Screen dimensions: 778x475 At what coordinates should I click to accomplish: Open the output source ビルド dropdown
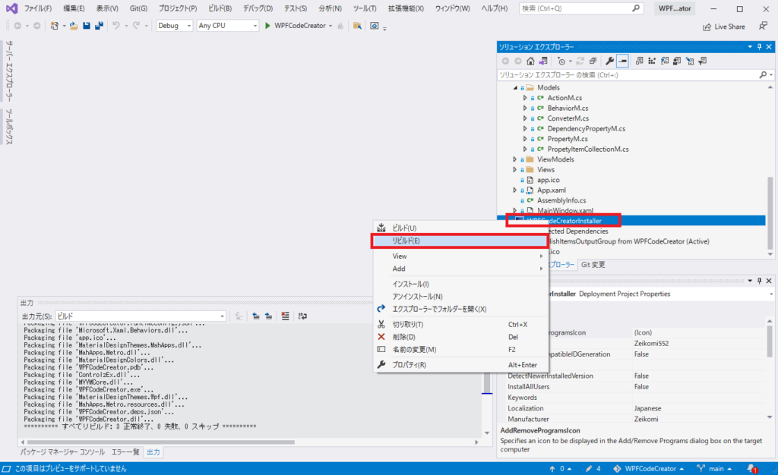pyautogui.click(x=141, y=316)
